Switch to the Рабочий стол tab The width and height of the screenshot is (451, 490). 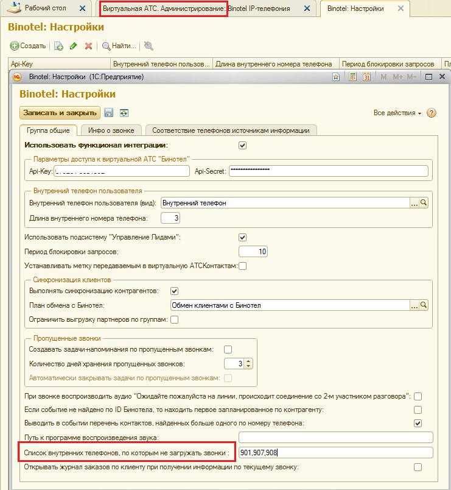click(x=45, y=8)
